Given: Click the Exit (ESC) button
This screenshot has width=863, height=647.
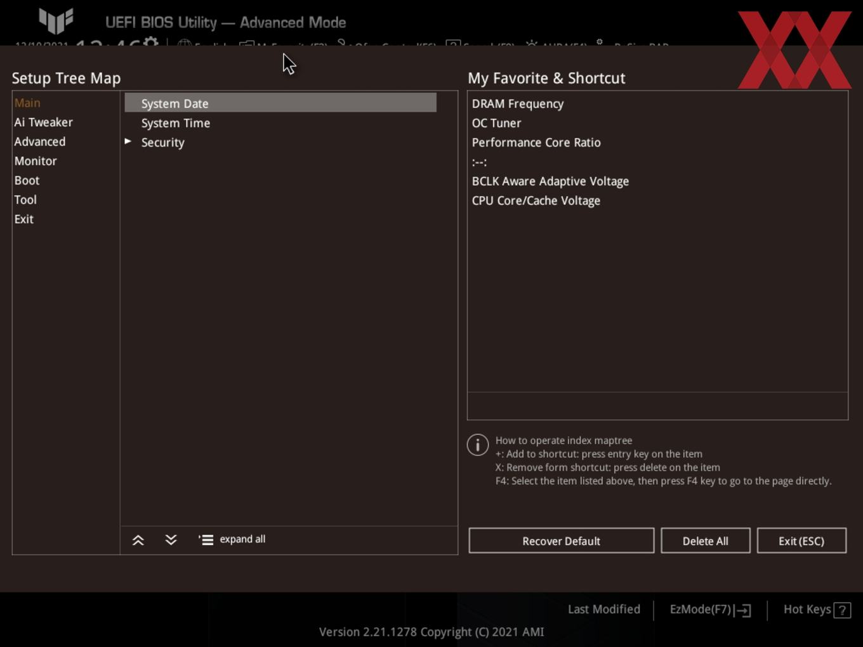Looking at the screenshot, I should coord(801,540).
